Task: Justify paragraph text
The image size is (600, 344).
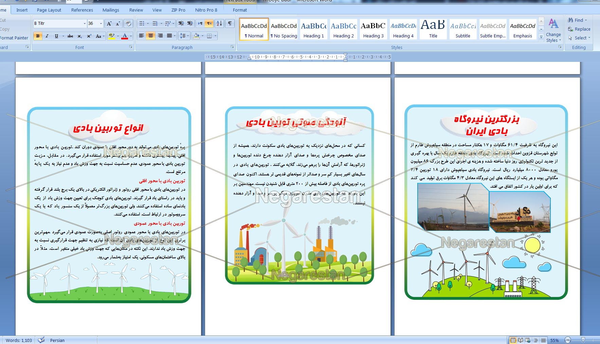Action: (x=169, y=36)
